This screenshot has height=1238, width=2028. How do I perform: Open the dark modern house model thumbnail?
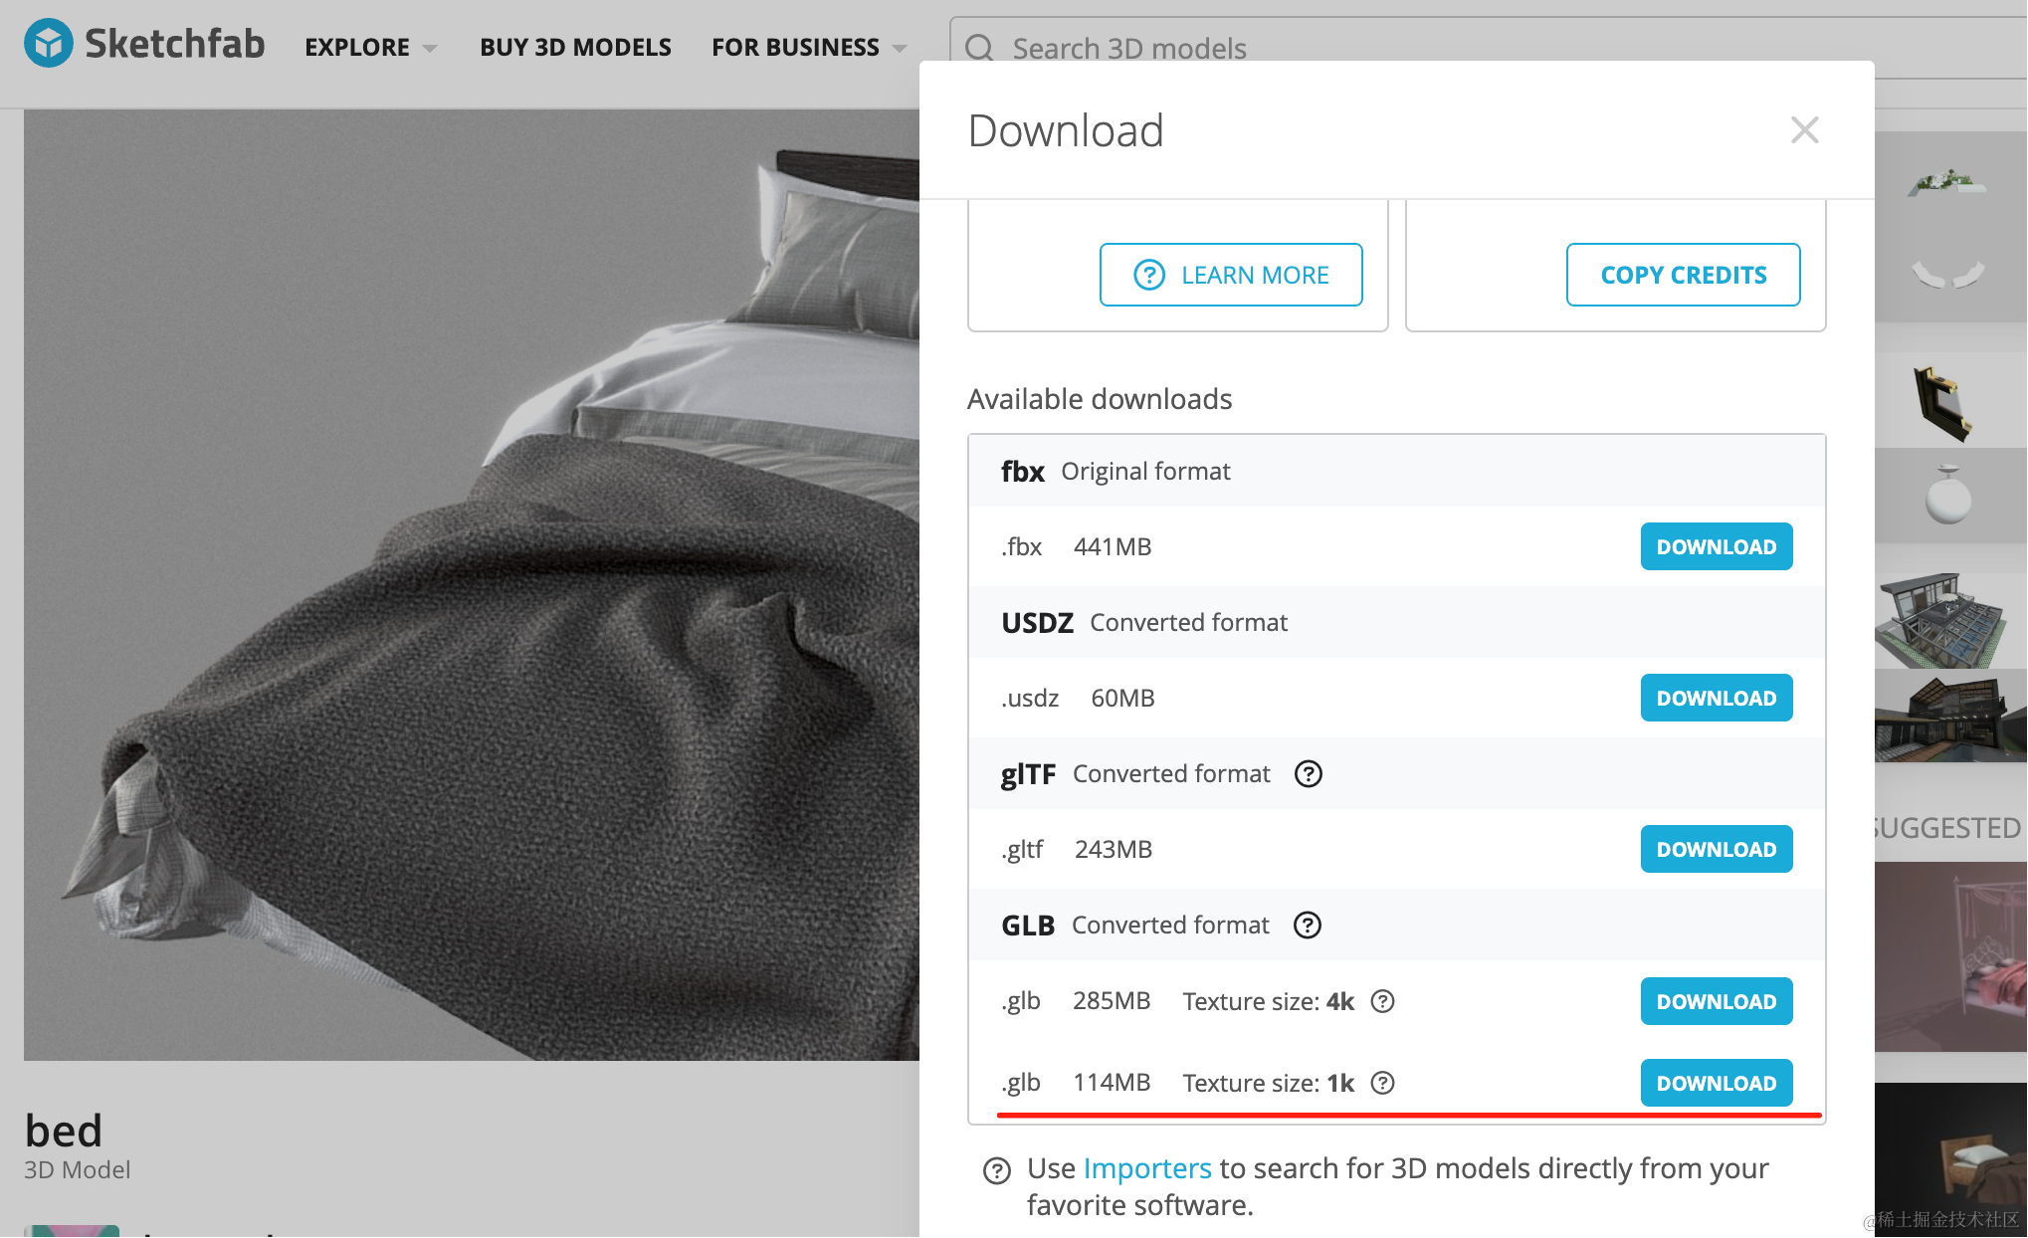click(x=1950, y=716)
